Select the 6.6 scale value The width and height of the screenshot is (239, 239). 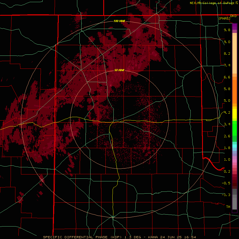point(227,77)
